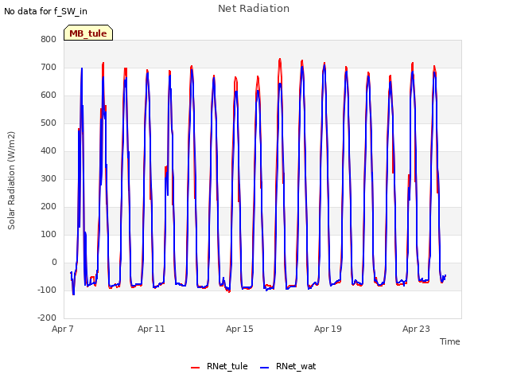Click the 300 y-axis tick label
This screenshot has height=382, width=509.
tap(49, 178)
